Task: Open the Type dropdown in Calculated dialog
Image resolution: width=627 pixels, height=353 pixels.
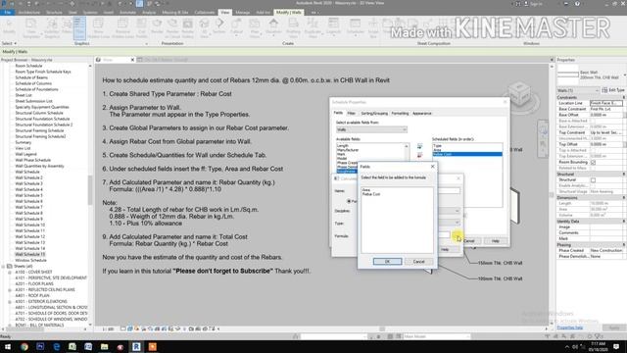Action: (x=457, y=223)
